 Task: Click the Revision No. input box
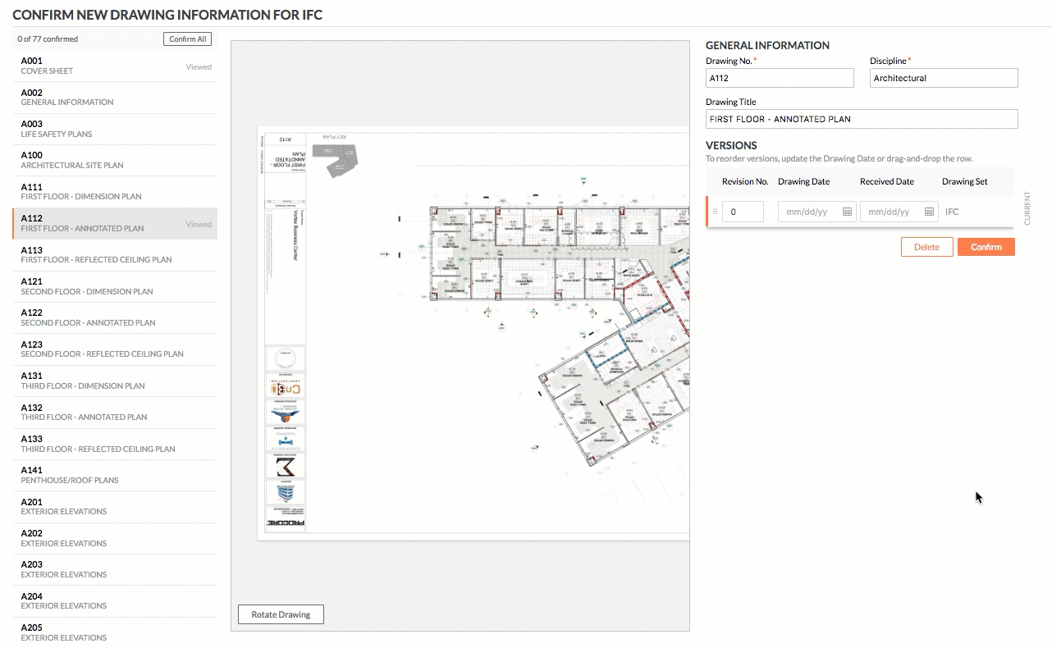pyautogui.click(x=743, y=212)
